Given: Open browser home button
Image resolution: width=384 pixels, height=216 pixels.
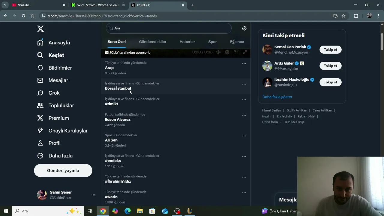Looking at the screenshot, I should click(32, 16).
